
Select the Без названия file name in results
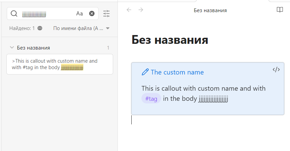(x=33, y=48)
